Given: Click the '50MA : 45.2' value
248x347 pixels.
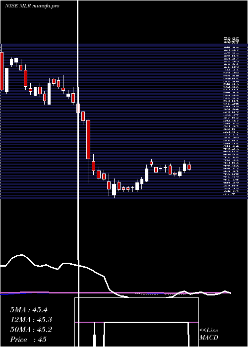Looking at the screenshot, I should click(x=31, y=330).
